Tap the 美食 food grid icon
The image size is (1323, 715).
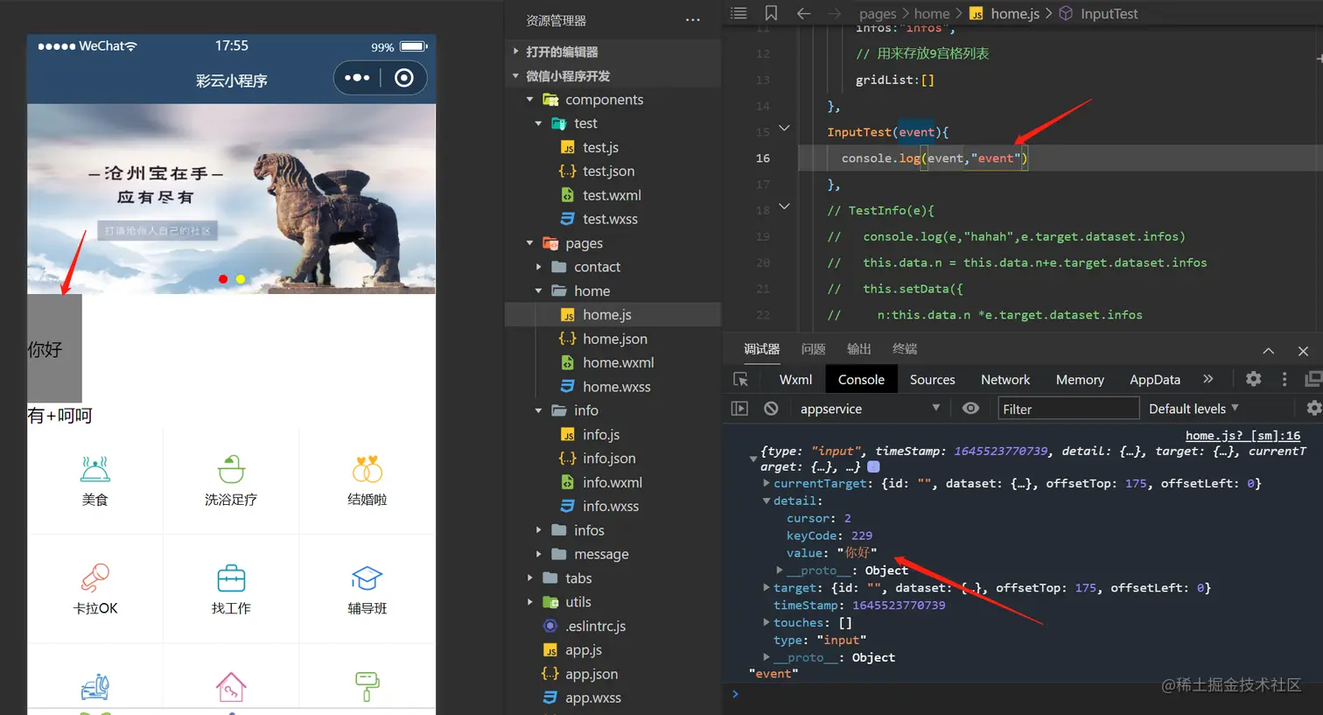pyautogui.click(x=94, y=470)
